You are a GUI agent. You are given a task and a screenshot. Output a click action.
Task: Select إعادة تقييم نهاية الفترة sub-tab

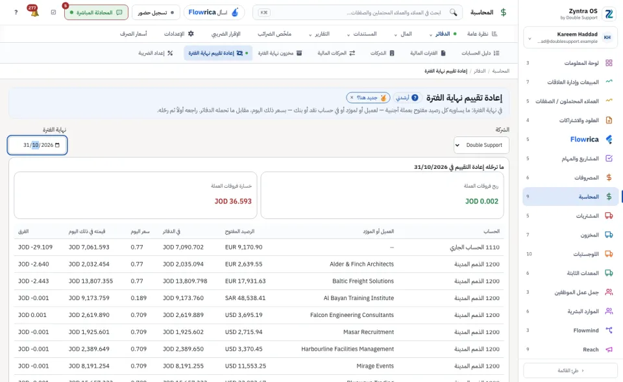(218, 53)
